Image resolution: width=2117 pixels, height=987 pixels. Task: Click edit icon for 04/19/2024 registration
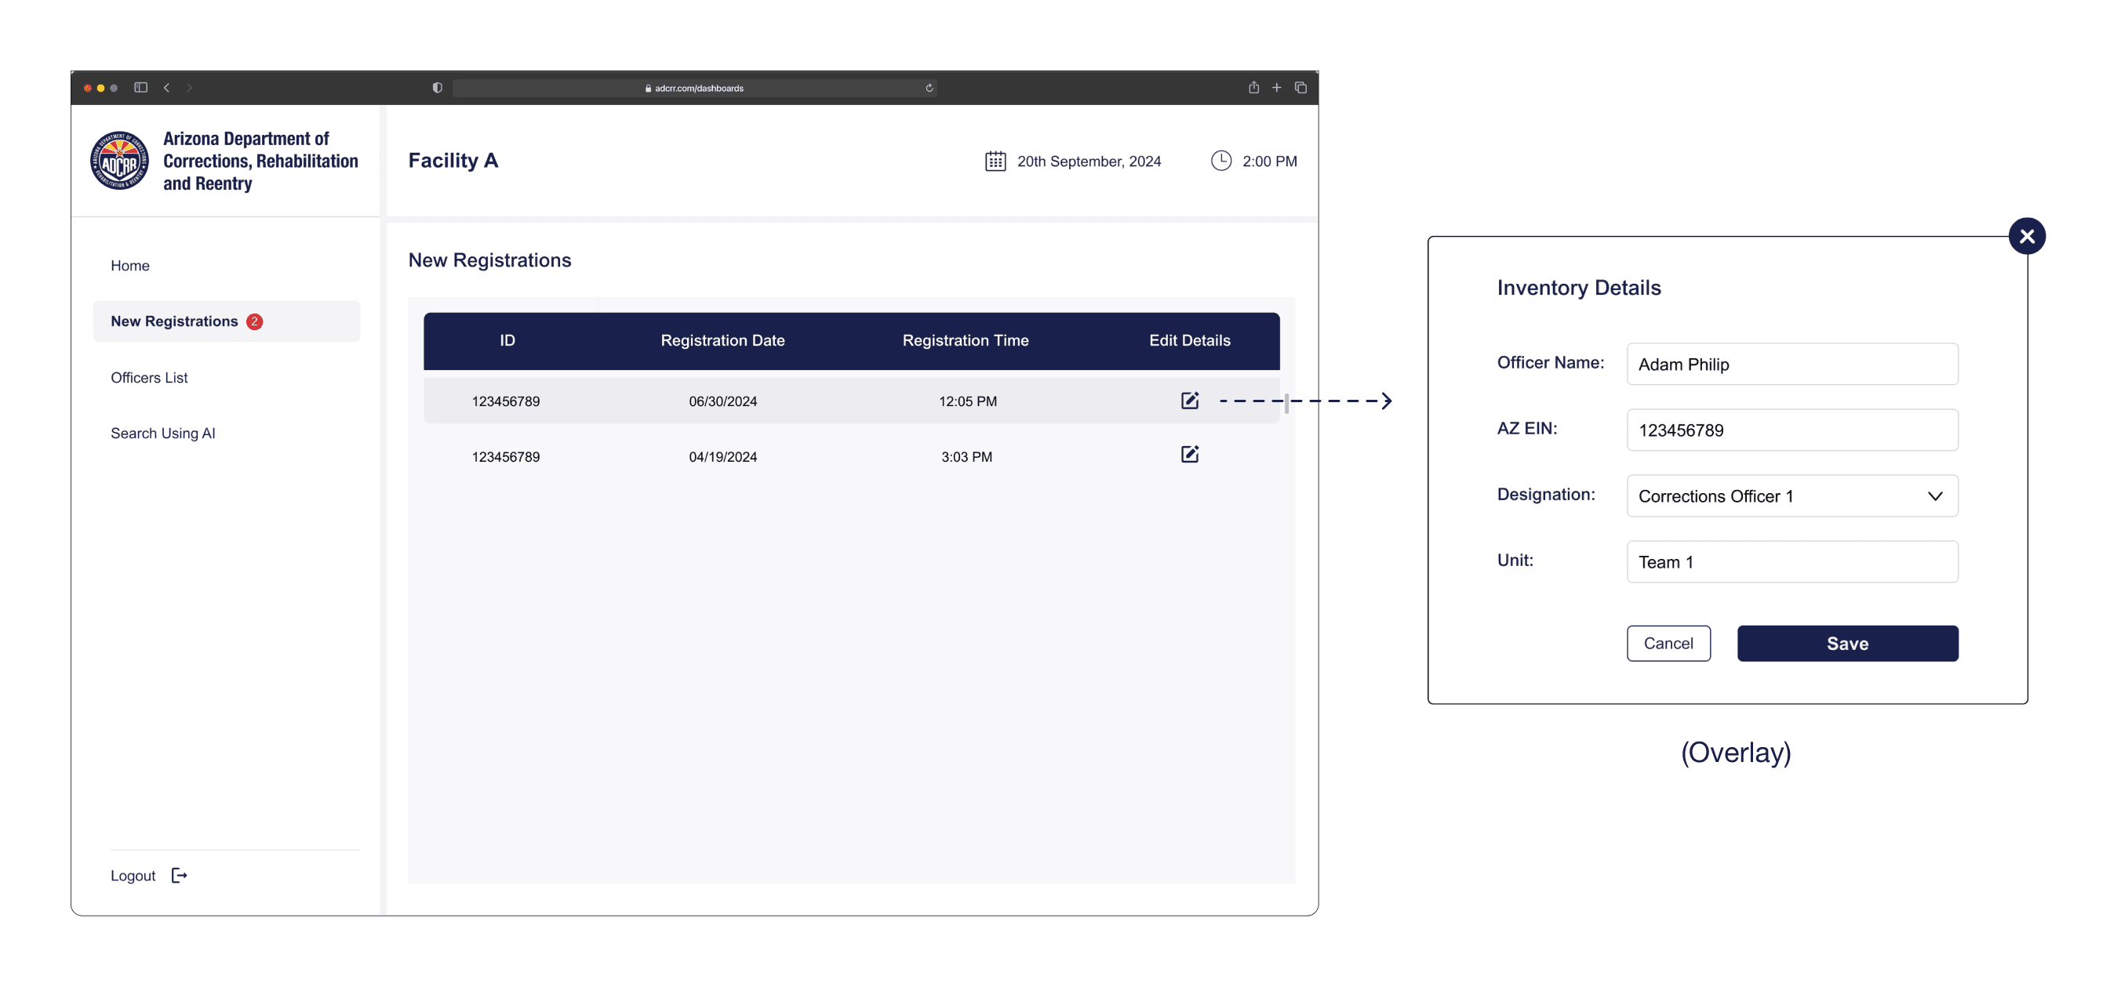[x=1189, y=455]
